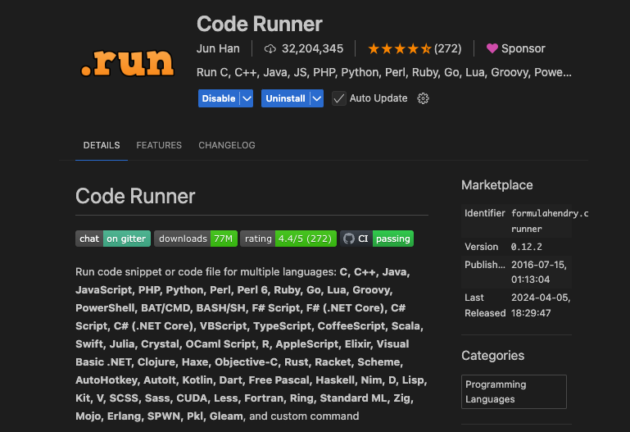630x432 pixels.
Task: Click the chat on gitter badge
Action: 113,239
